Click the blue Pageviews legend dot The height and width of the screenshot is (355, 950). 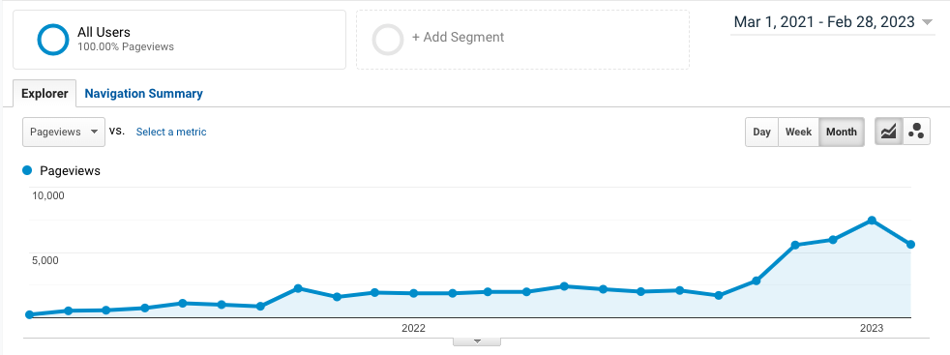tap(27, 171)
